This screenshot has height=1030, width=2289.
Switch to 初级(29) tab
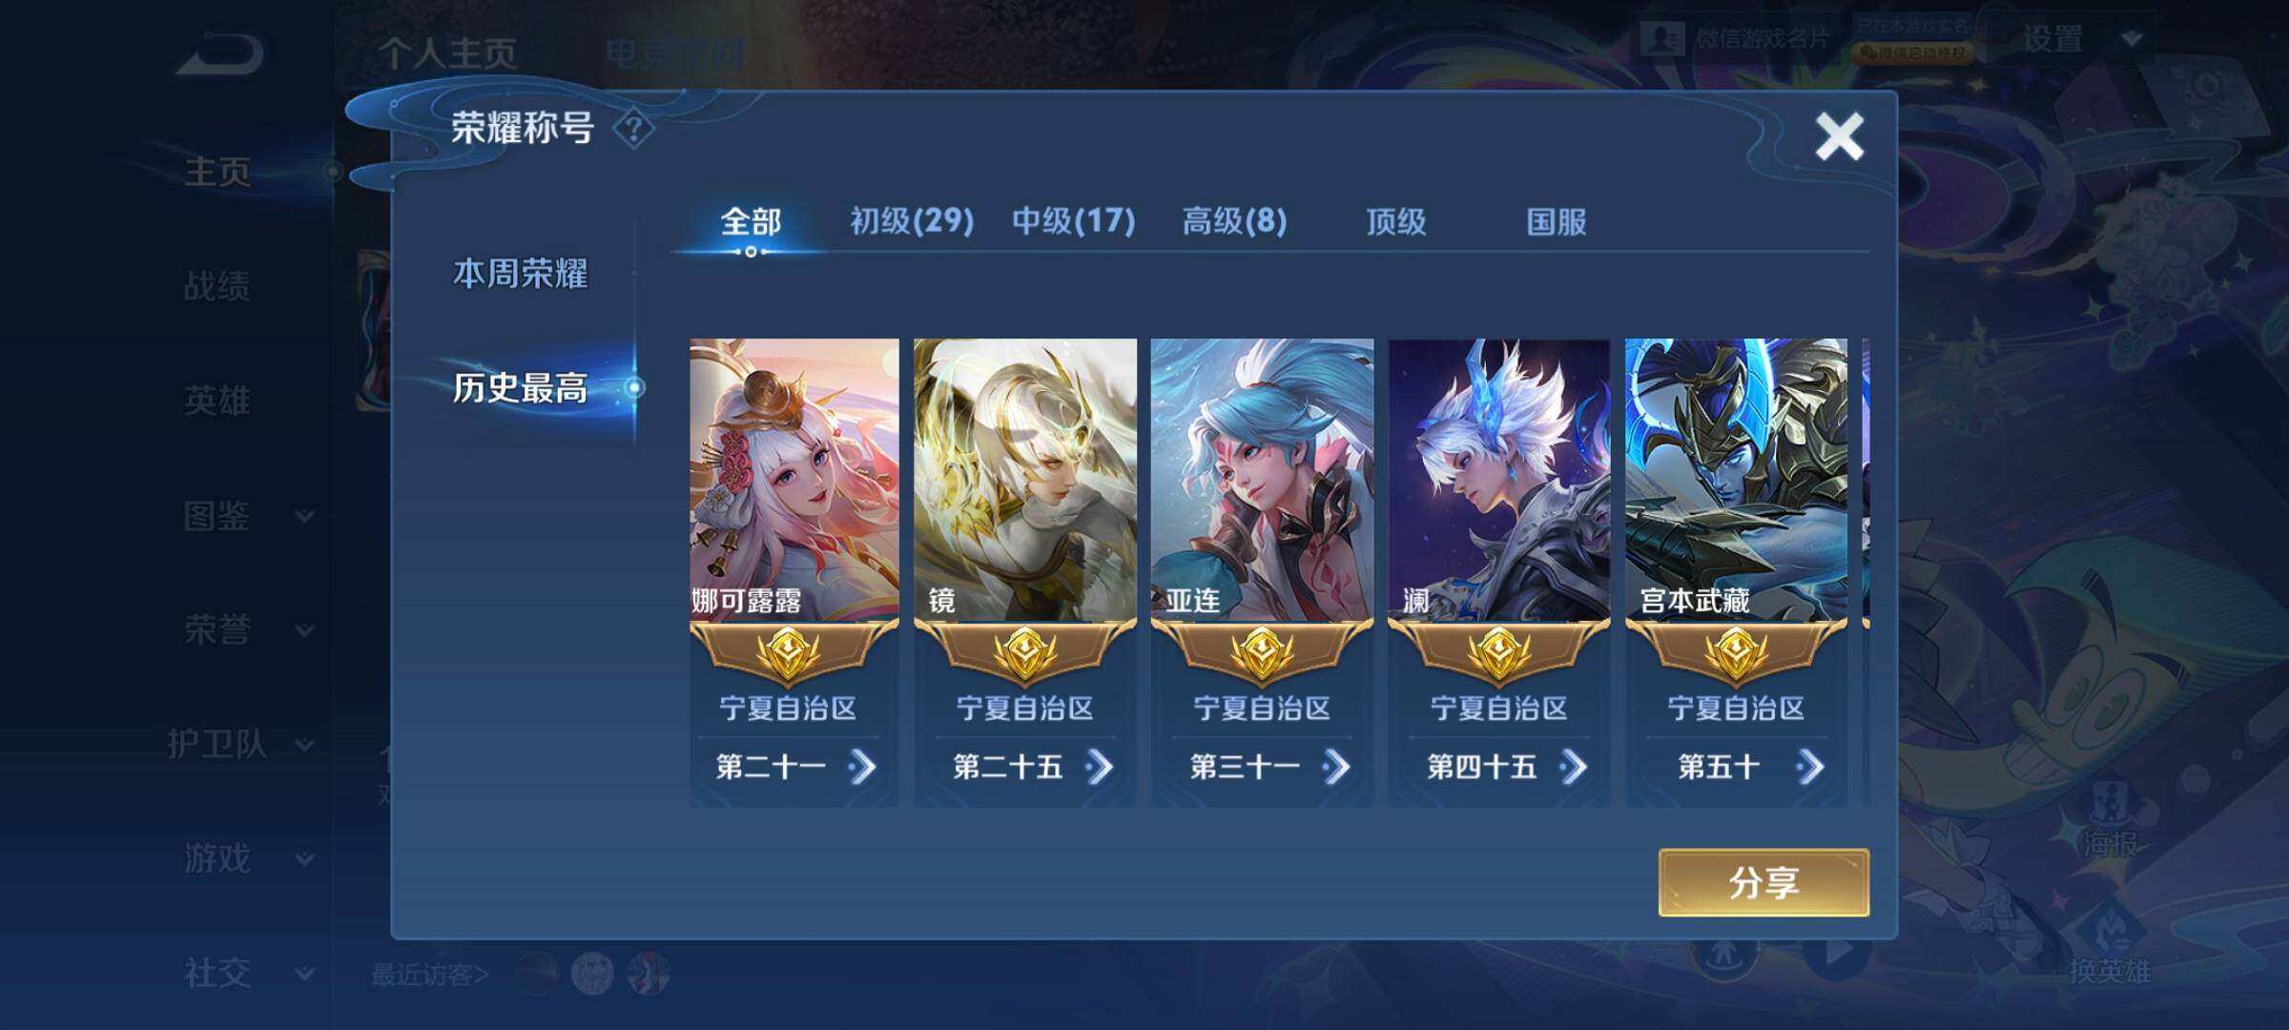click(912, 221)
